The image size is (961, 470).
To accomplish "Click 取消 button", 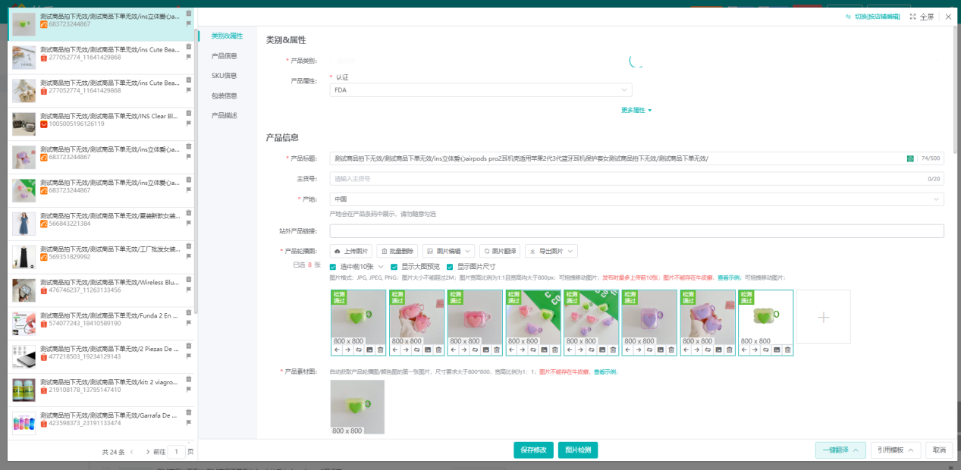I will pos(939,450).
